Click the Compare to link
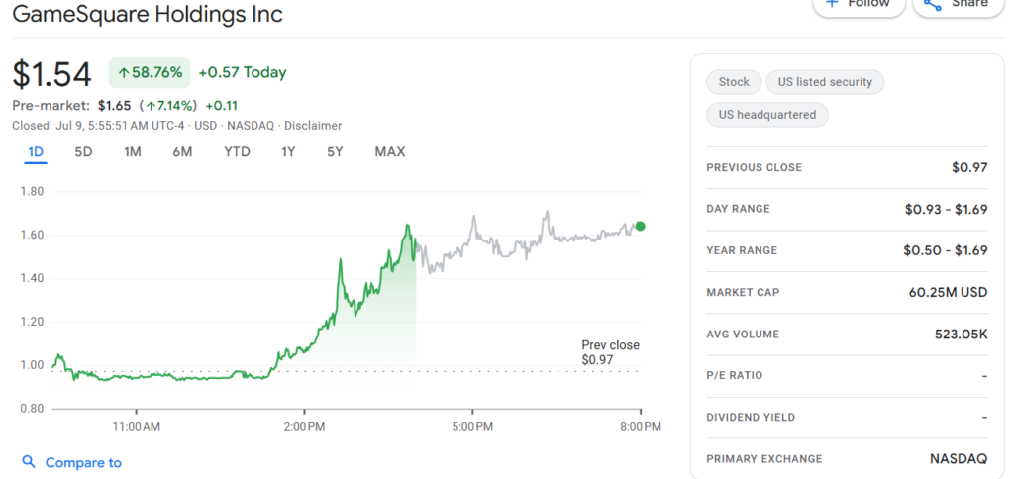Viewport: 1014px width, 479px height. [x=83, y=462]
